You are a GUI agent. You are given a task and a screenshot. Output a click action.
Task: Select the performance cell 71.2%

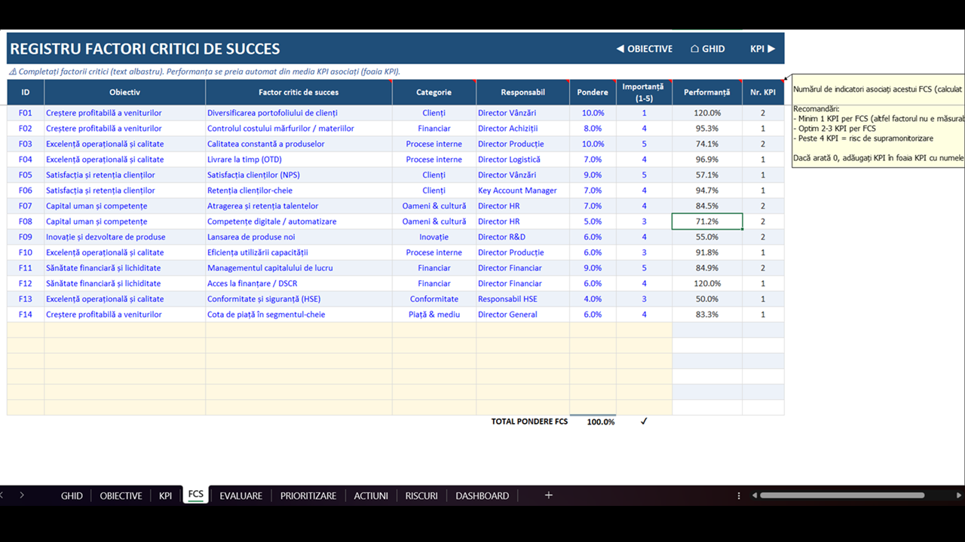click(707, 221)
